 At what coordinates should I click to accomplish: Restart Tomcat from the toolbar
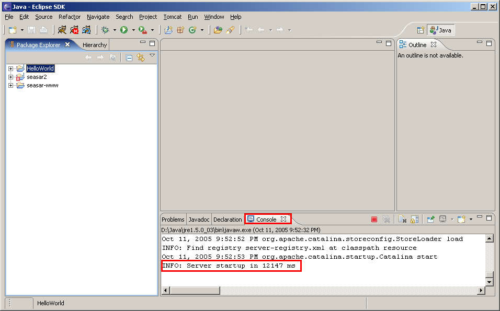[x=86, y=30]
